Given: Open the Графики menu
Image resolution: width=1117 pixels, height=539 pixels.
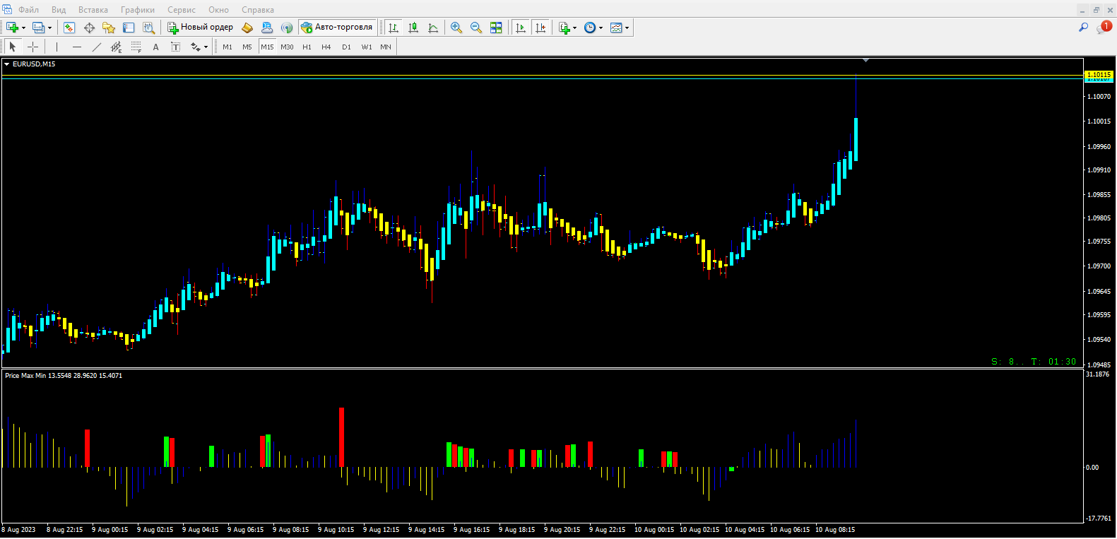Looking at the screenshot, I should [137, 10].
